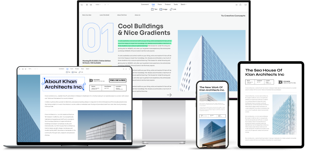Screen dimensions: 319x151
Task: Click cloud upload icon on laptop window
Action: pyautogui.click(x=124, y=69)
